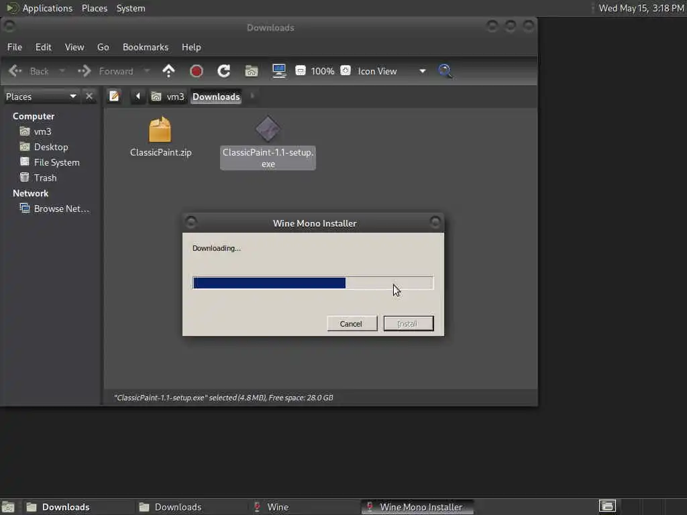Open Computer via the monitor icon
Image resolution: width=687 pixels, height=515 pixels.
(278, 71)
